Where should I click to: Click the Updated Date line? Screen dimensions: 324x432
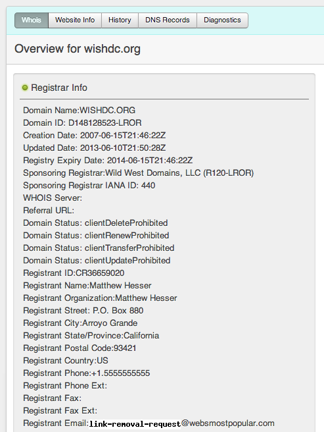[x=95, y=148]
